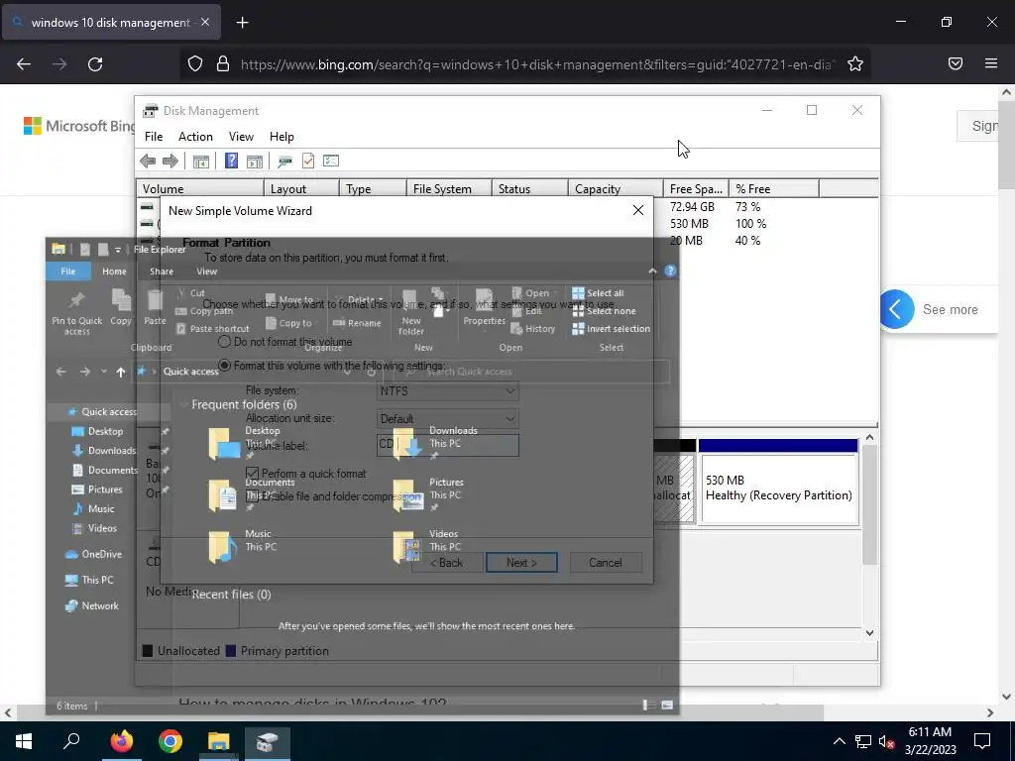Open Chrome from the taskbar

tap(170, 741)
